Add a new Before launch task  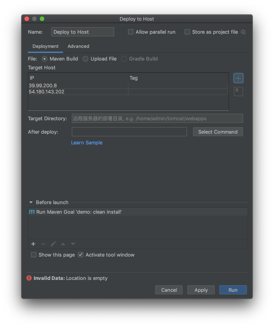point(33,244)
